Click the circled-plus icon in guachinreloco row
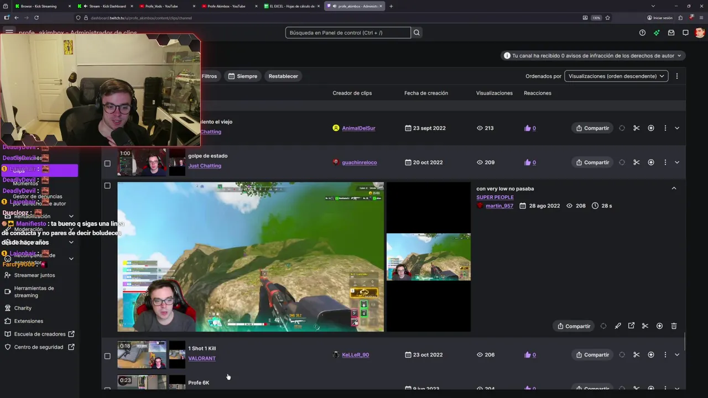 [x=650, y=163]
